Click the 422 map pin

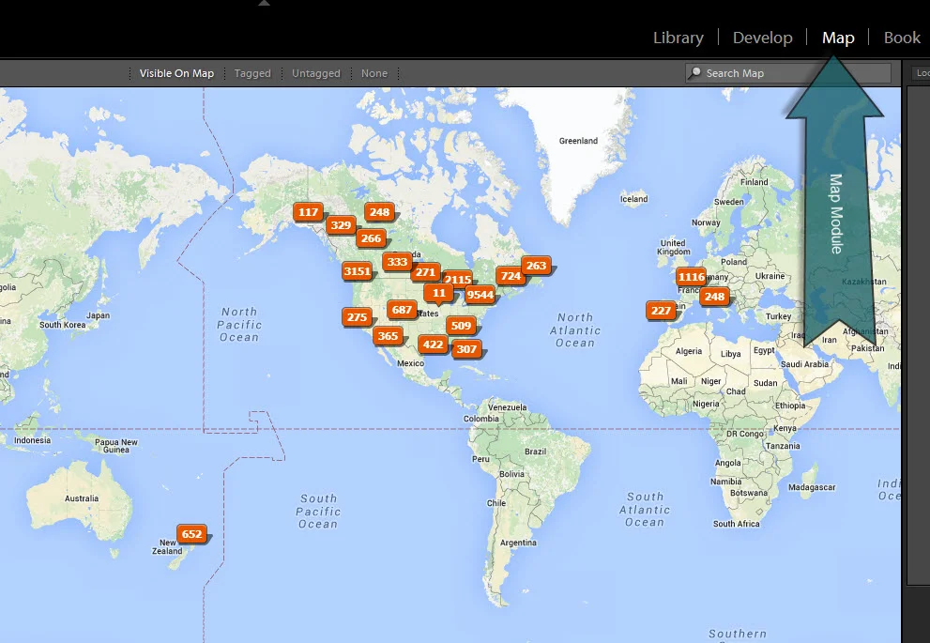point(433,344)
